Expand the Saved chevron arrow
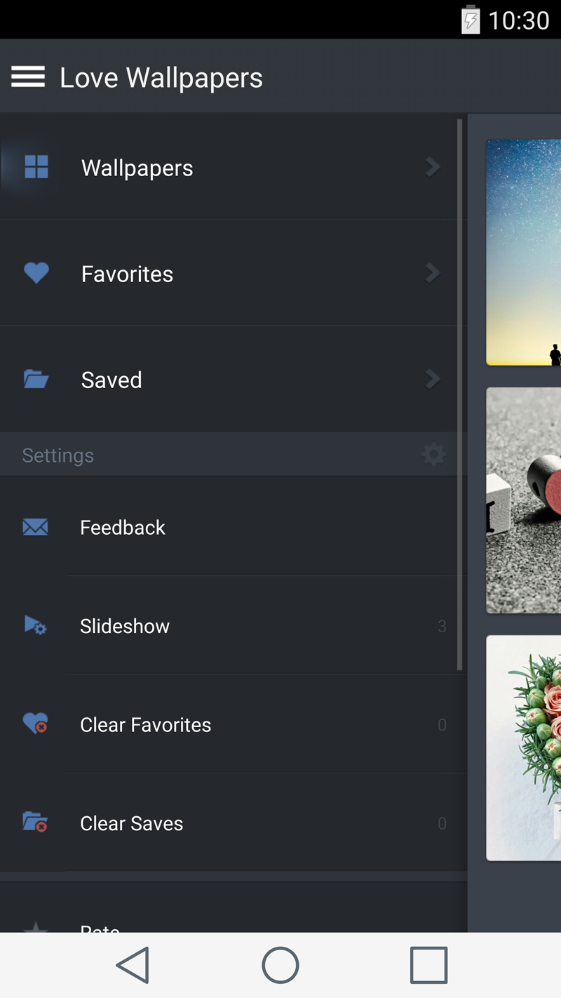This screenshot has width=561, height=998. pos(433,380)
